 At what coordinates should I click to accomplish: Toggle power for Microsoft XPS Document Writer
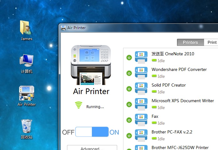click(x=129, y=104)
